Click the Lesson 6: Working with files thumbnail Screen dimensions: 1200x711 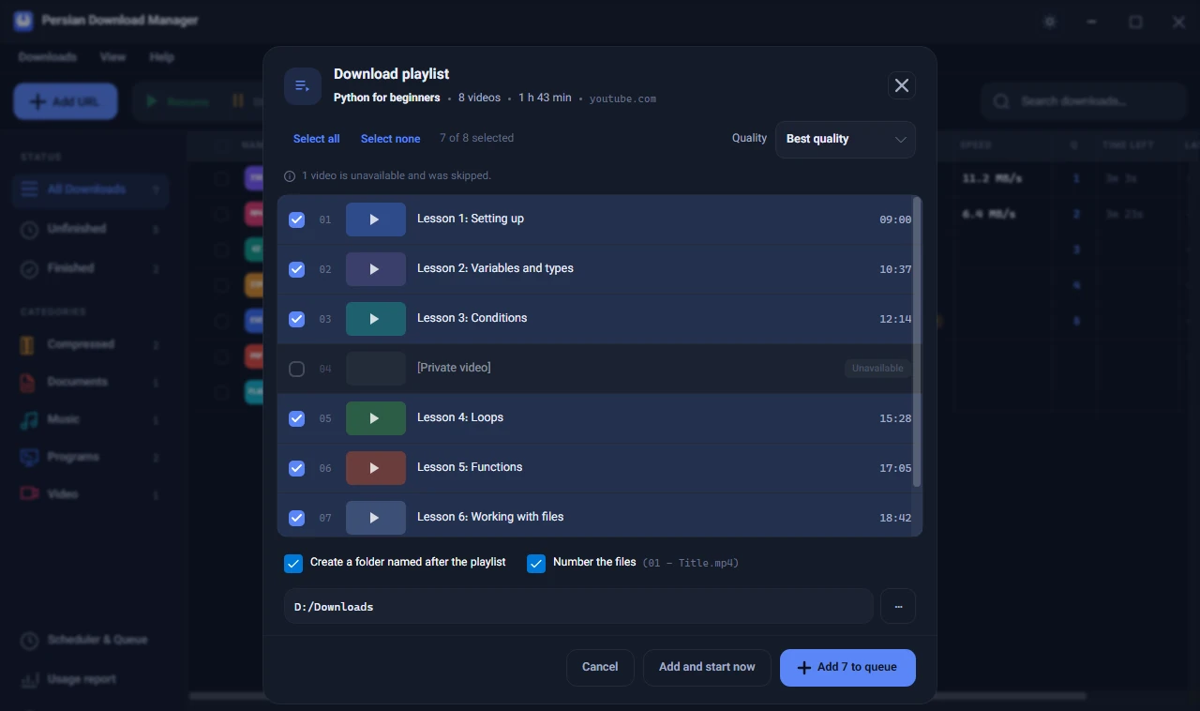point(376,518)
